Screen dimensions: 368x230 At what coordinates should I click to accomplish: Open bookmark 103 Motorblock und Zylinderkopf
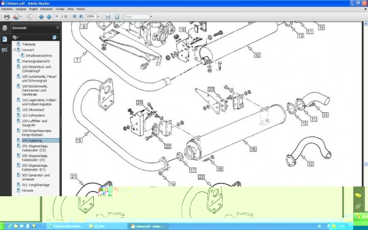[36, 69]
